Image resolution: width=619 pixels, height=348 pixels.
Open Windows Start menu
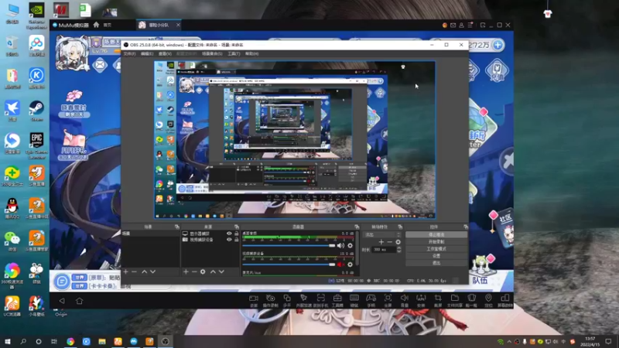click(8, 341)
